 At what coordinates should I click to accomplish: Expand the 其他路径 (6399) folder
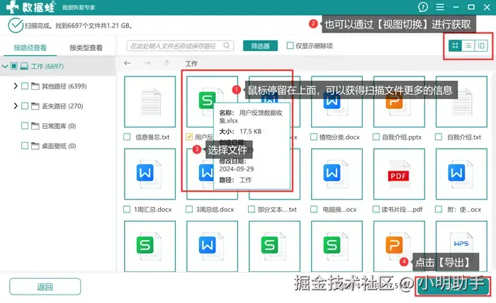(15, 86)
